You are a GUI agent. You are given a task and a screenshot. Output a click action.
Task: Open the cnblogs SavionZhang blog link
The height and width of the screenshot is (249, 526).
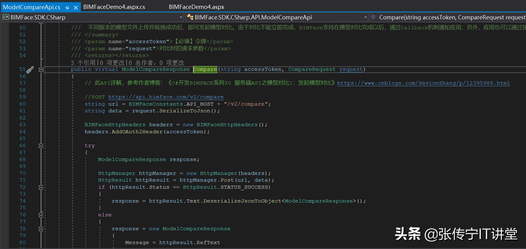(x=423, y=83)
